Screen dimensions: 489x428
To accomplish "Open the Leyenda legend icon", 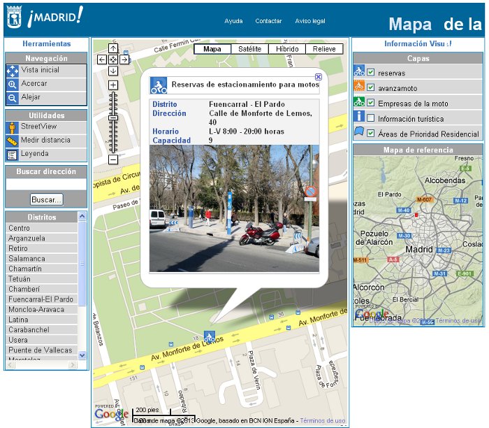I will 12,155.
